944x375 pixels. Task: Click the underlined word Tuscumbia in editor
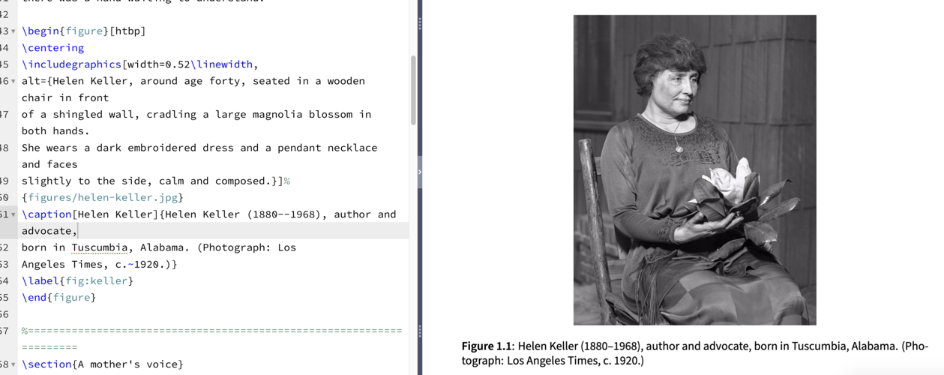[x=100, y=247]
